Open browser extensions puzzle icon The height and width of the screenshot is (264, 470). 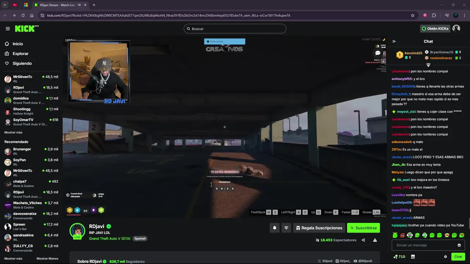[434, 15]
